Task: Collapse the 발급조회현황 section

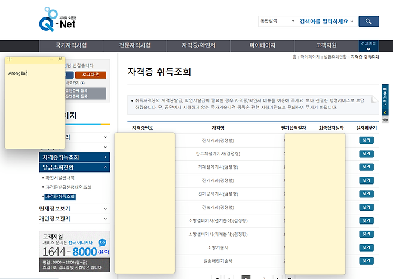Action: pyautogui.click(x=75, y=167)
